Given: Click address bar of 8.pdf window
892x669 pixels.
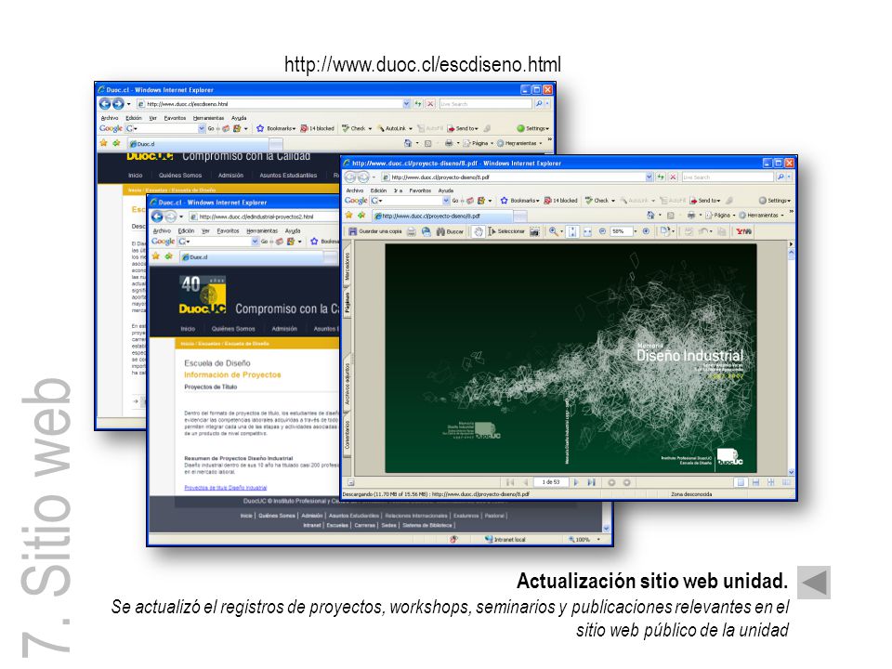Looking at the screenshot, I should tap(517, 177).
